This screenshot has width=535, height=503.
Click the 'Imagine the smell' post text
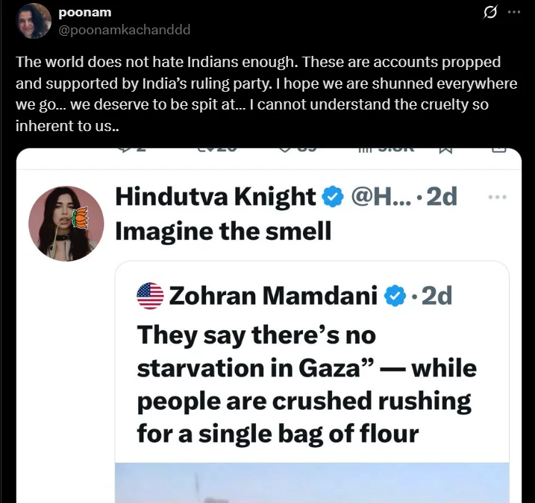[223, 231]
